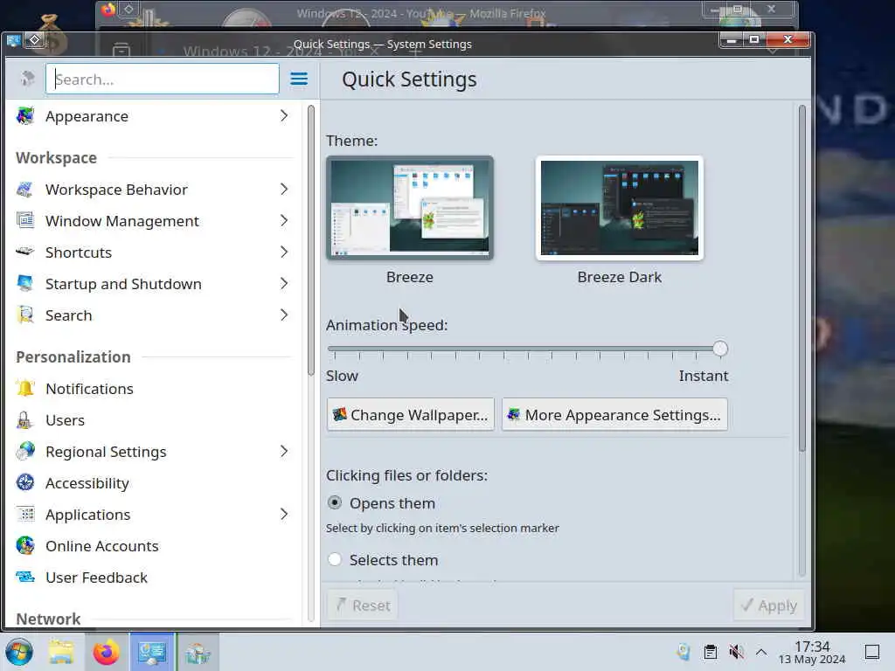The width and height of the screenshot is (895, 671).
Task: Click the Accessibility icon
Action: [25, 482]
